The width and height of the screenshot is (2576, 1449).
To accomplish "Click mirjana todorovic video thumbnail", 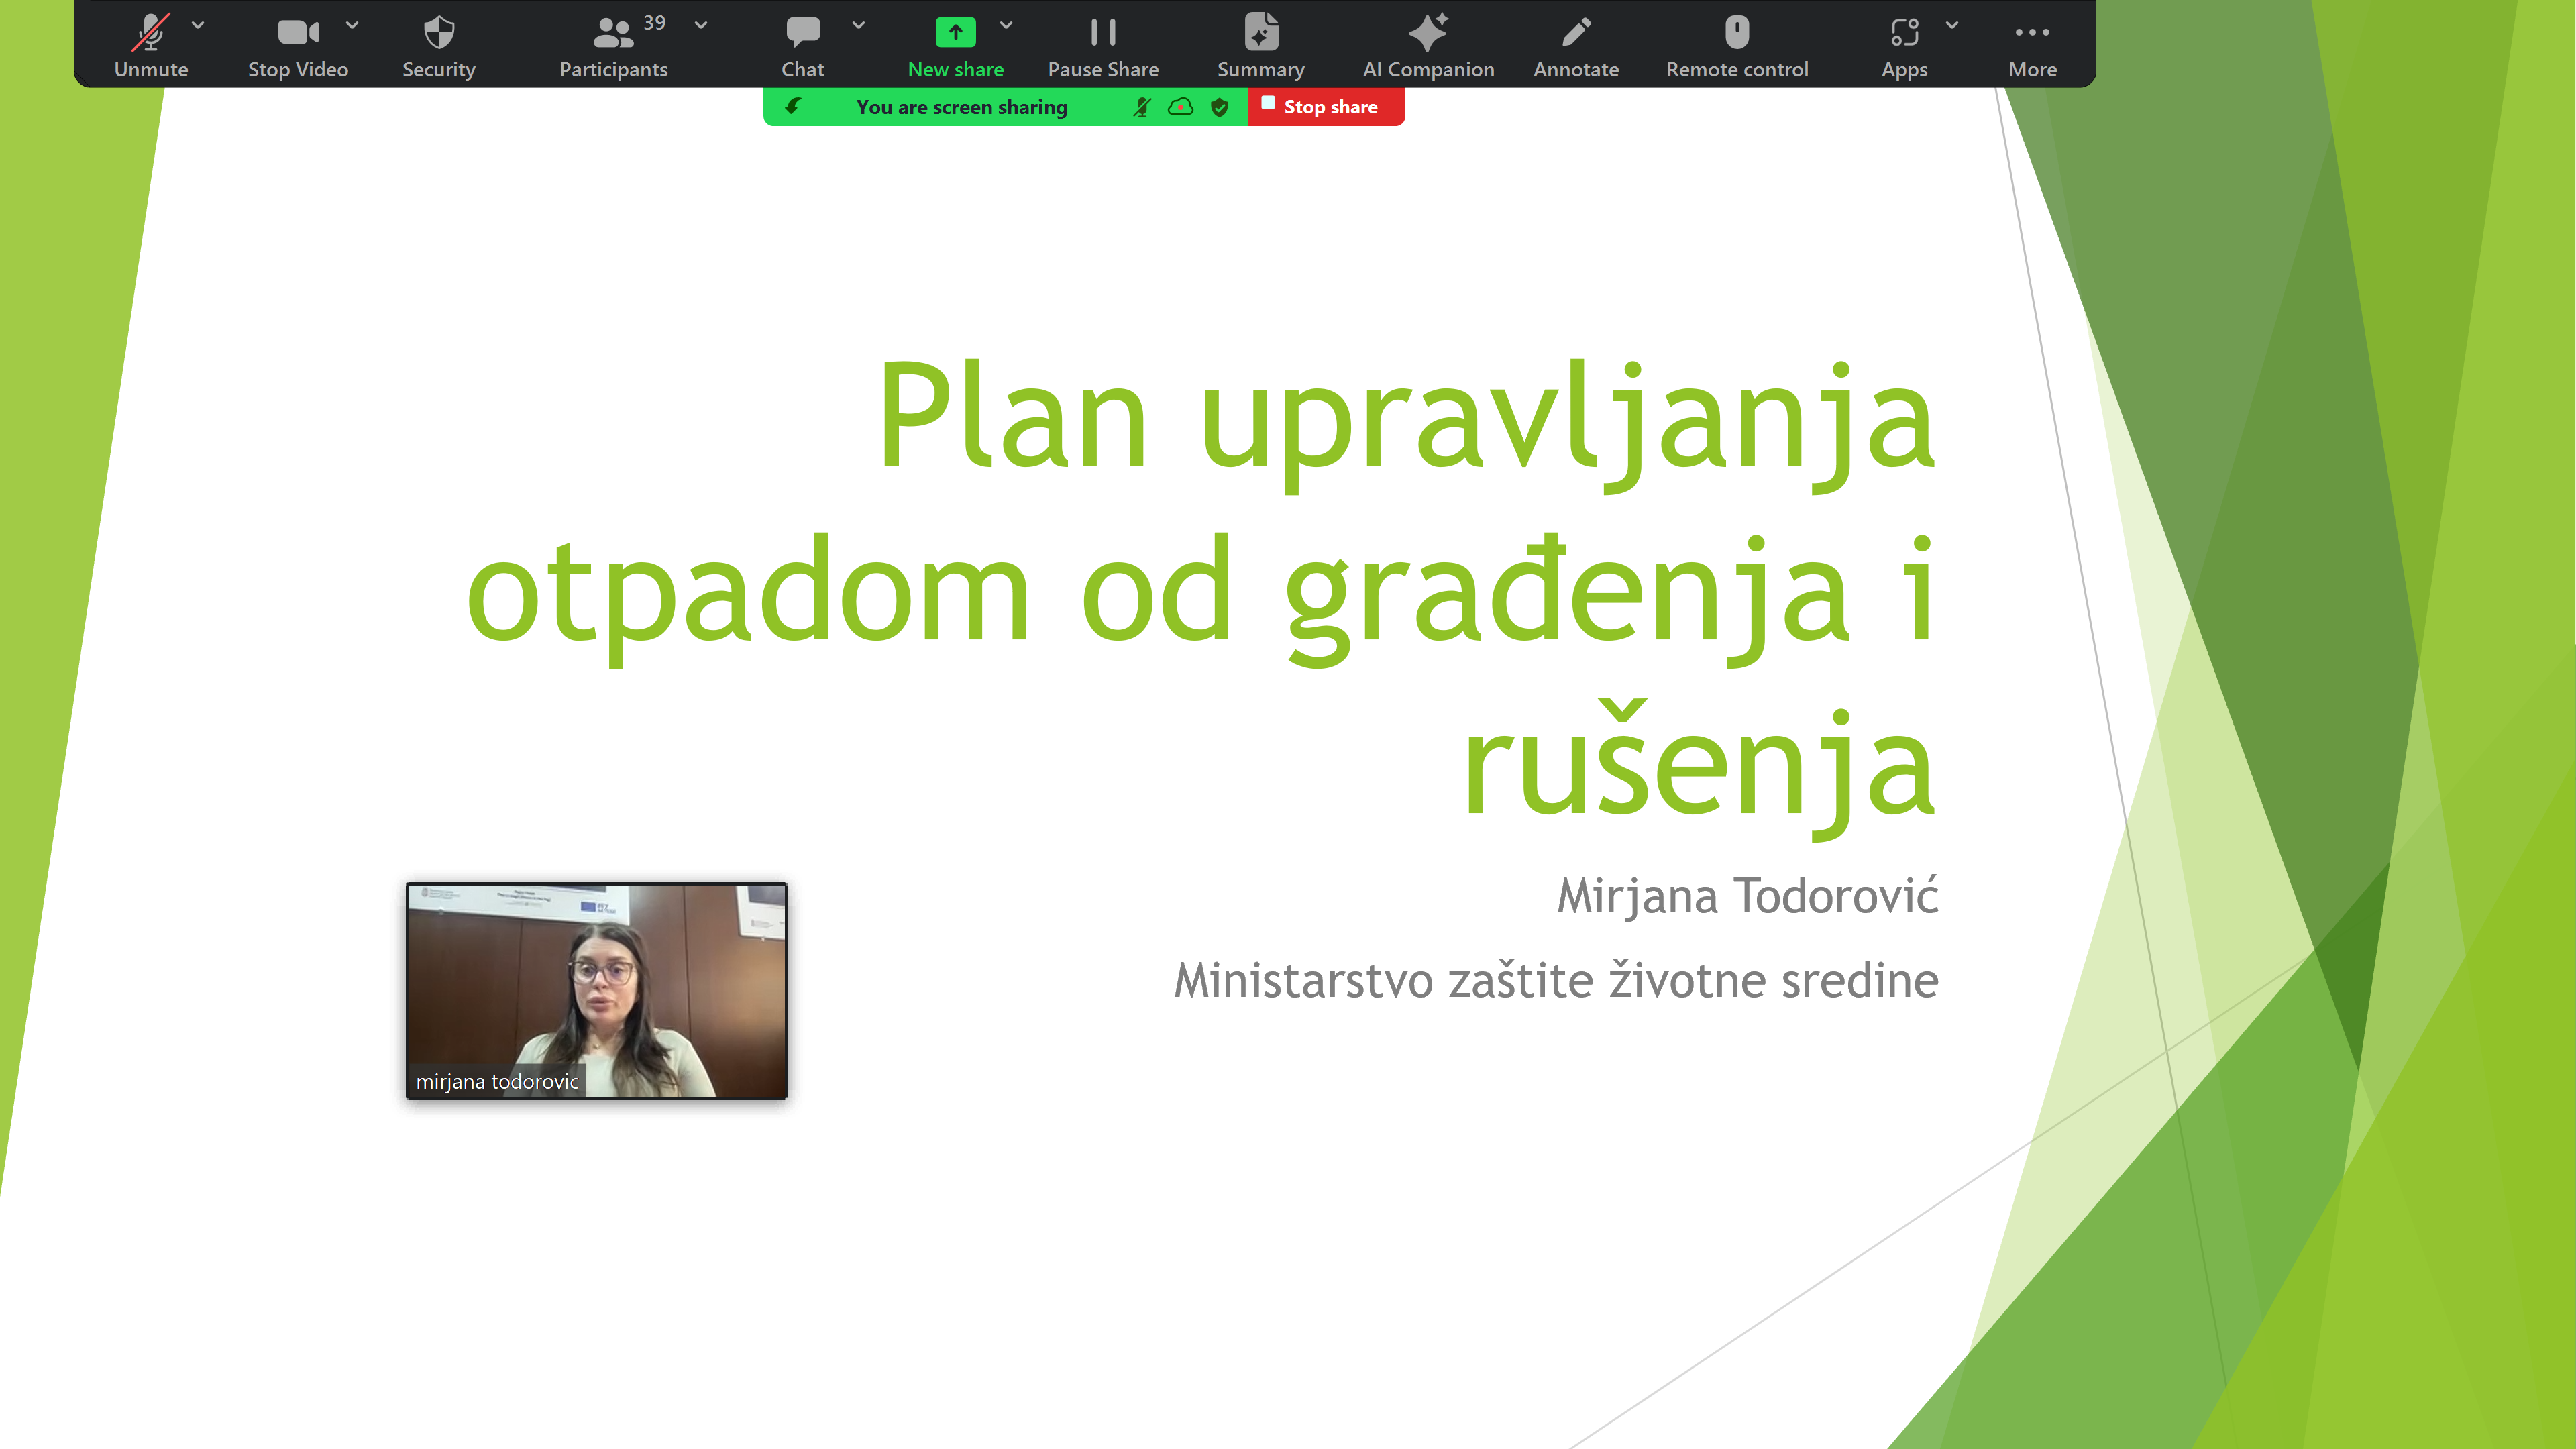I will click(x=597, y=990).
